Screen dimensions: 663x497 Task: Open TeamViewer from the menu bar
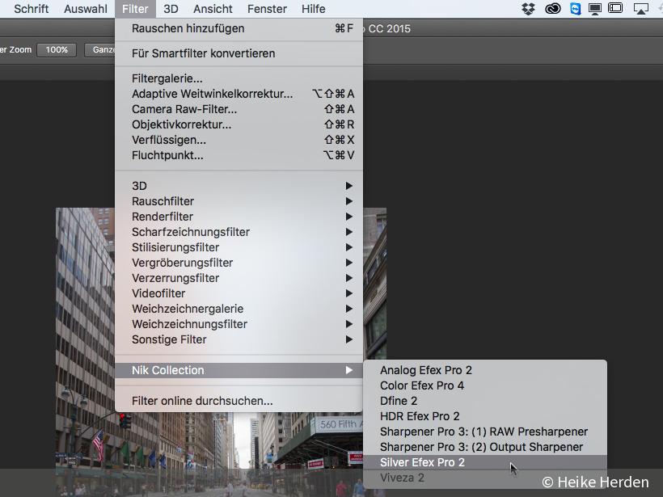[576, 8]
